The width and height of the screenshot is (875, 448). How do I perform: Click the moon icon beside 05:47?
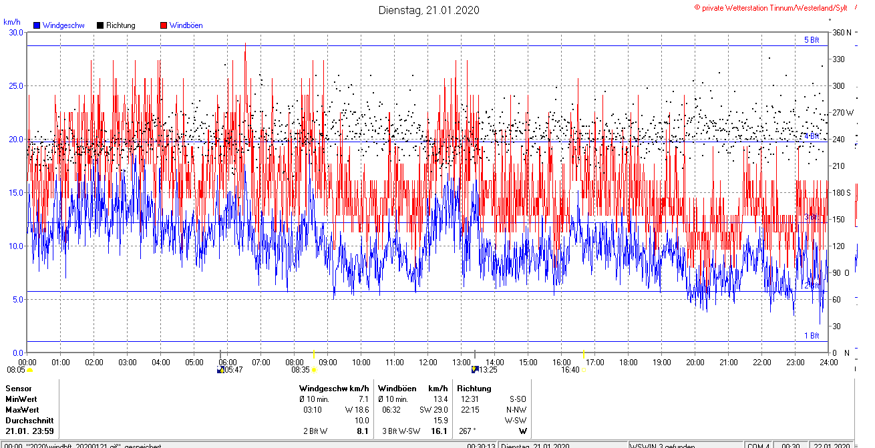click(221, 369)
